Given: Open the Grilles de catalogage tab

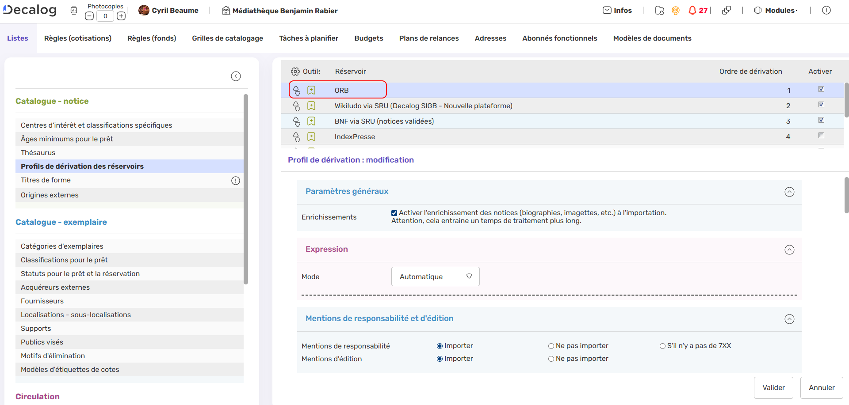Looking at the screenshot, I should pos(227,38).
